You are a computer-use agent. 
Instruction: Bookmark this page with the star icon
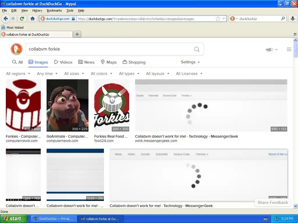coord(218,19)
